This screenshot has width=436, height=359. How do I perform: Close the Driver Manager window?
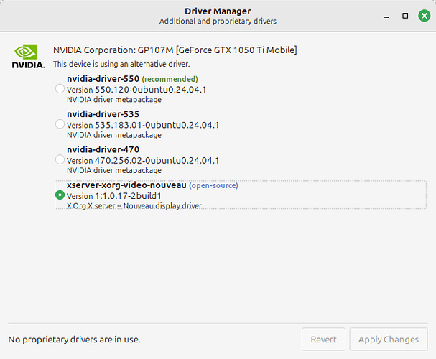click(x=424, y=16)
